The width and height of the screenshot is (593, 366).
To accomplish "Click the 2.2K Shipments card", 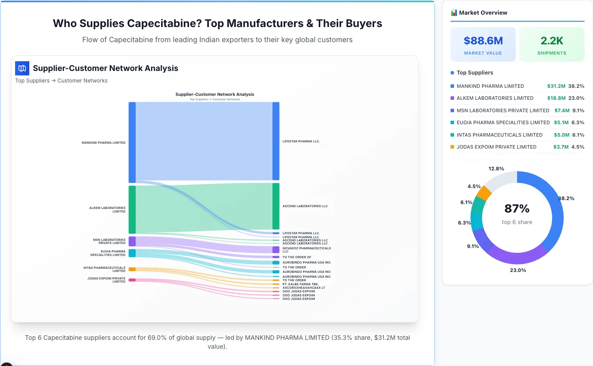I will point(552,44).
